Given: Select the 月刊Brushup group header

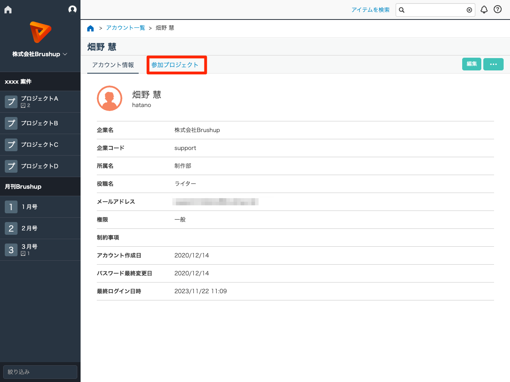Looking at the screenshot, I should pyautogui.click(x=40, y=187).
